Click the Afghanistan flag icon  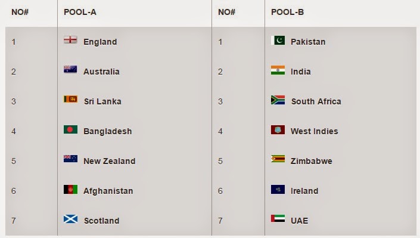click(x=70, y=190)
